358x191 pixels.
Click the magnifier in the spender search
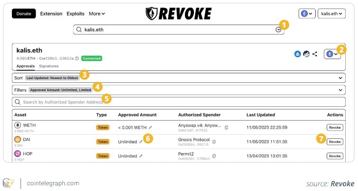coord(18,102)
